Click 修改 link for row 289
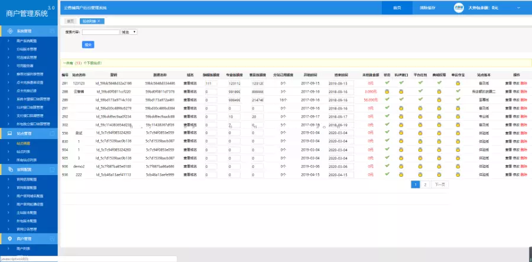532x262 pixels. tap(516, 100)
